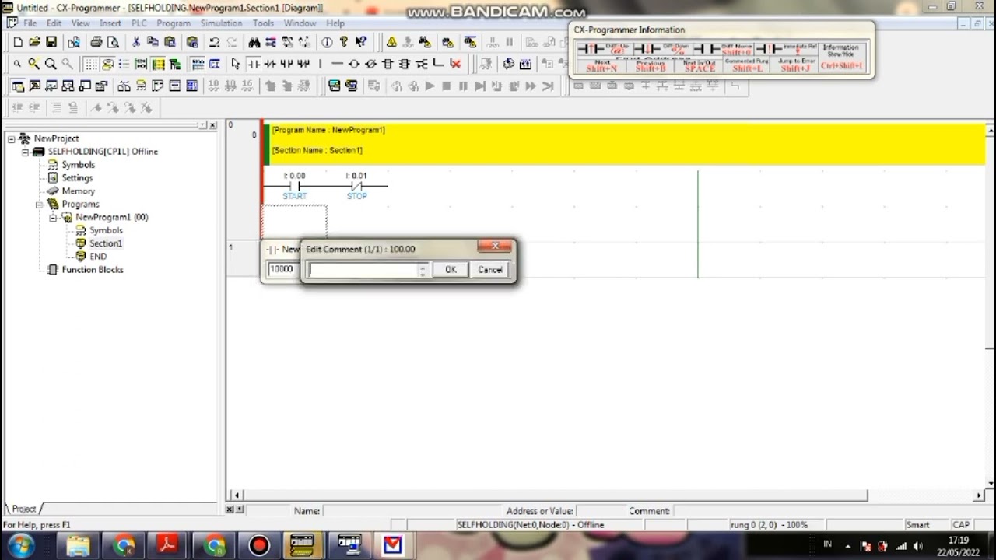Confirm the Edit Comment dialog with OK

coord(451,269)
